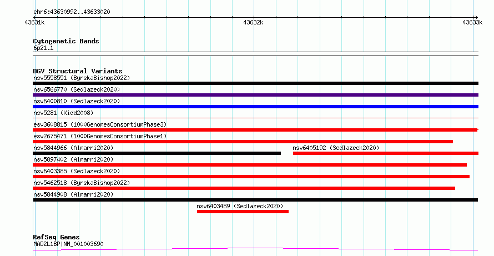The image size is (494, 256).
Task: Select the black nsv5558551 variant bar
Action: (255, 83)
